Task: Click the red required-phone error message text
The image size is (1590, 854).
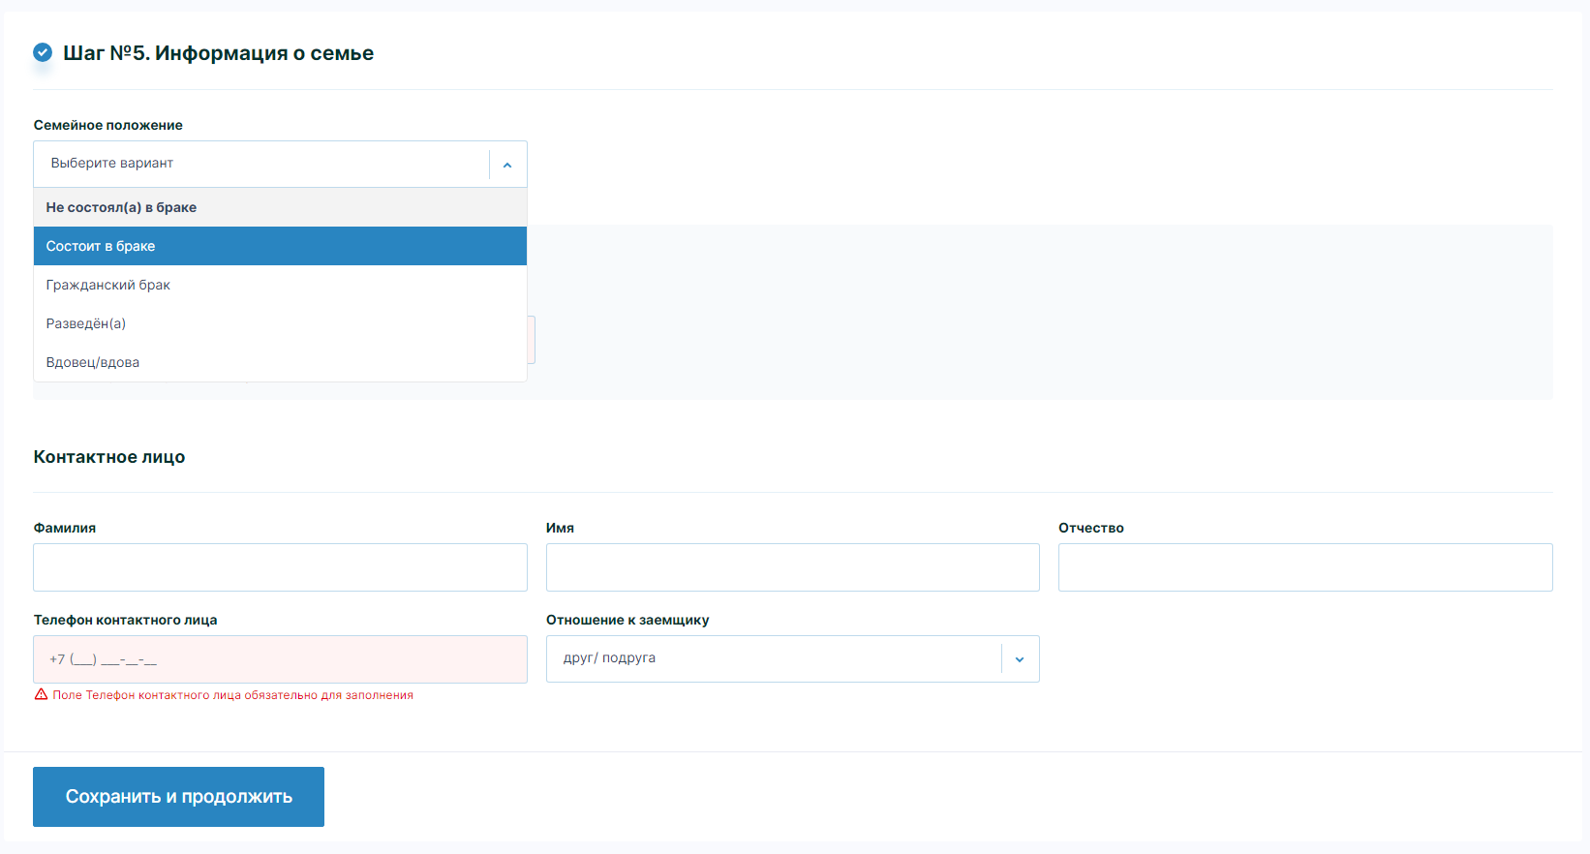Action: (232, 695)
